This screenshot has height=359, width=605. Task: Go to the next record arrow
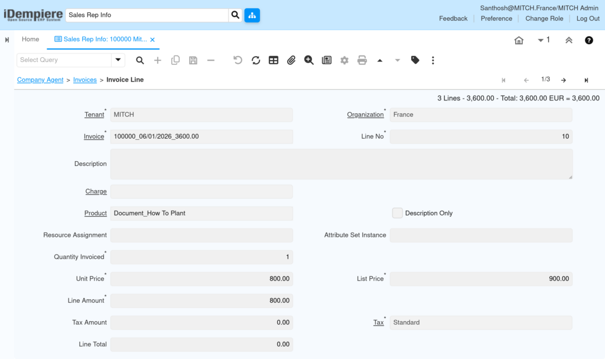coord(564,80)
